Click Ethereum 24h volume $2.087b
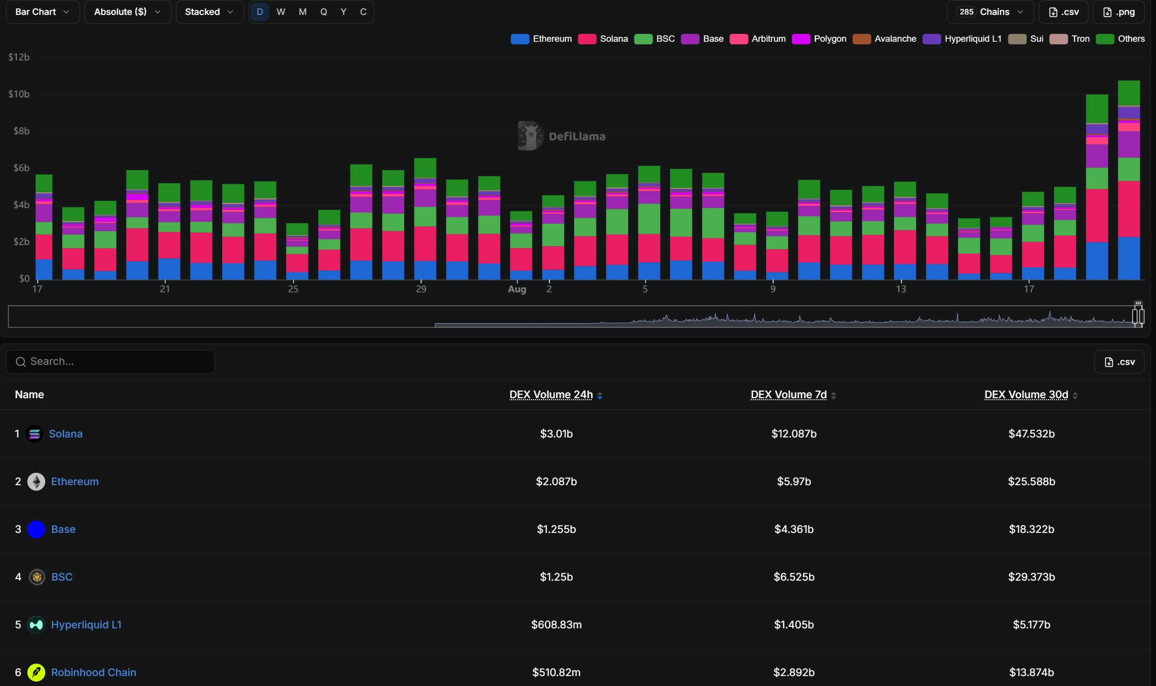This screenshot has height=686, width=1156. pos(556,482)
